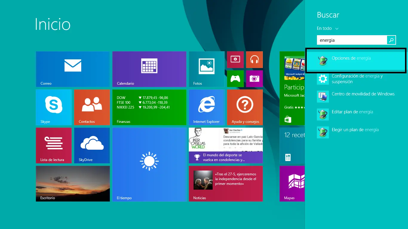Viewport: 408px width, 229px height.
Task: Open the Ayuda y consejos tile
Action: coord(245,107)
